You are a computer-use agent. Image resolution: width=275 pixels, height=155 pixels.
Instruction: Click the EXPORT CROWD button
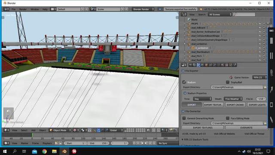235,105
